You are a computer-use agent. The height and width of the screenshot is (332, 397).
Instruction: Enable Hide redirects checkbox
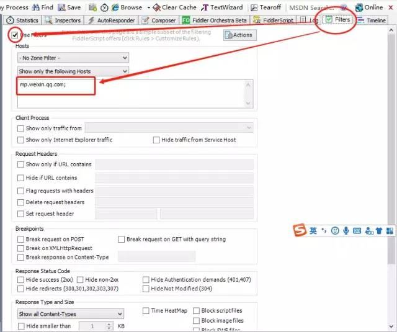(20, 289)
